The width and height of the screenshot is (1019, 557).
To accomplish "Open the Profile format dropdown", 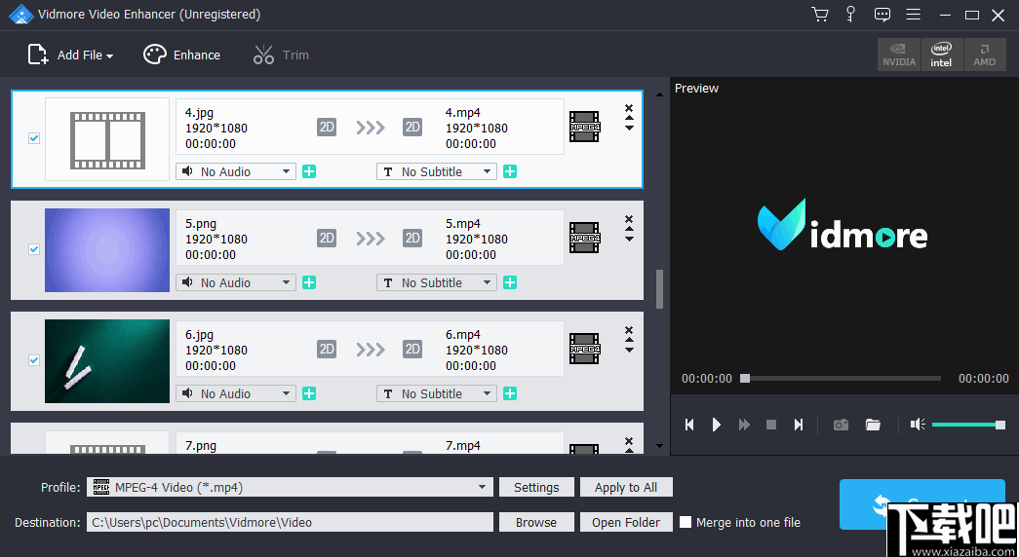I will coord(290,487).
